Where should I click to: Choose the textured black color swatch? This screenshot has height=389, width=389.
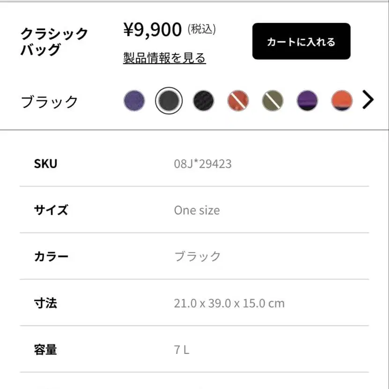[203, 100]
